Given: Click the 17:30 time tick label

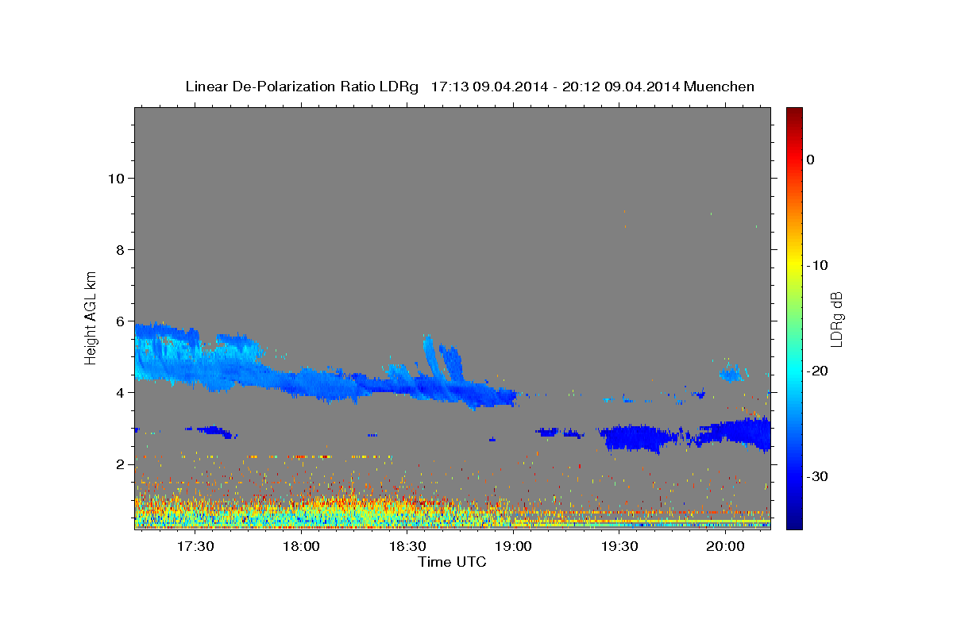Looking at the screenshot, I should tap(195, 546).
